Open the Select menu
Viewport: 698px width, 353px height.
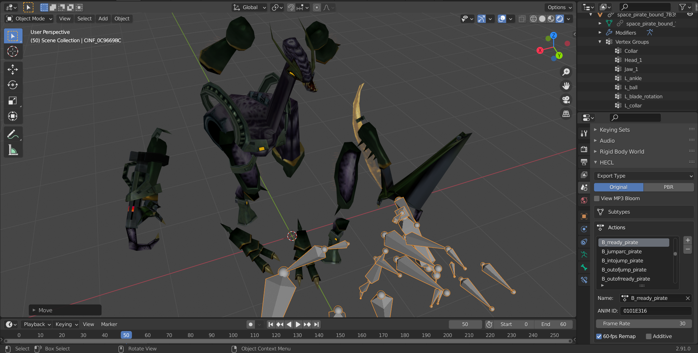[x=84, y=19]
